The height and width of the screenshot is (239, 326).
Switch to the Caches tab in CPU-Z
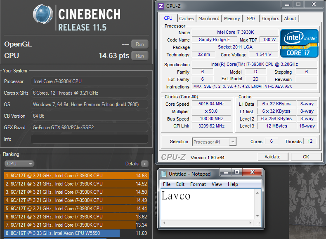tap(186, 19)
